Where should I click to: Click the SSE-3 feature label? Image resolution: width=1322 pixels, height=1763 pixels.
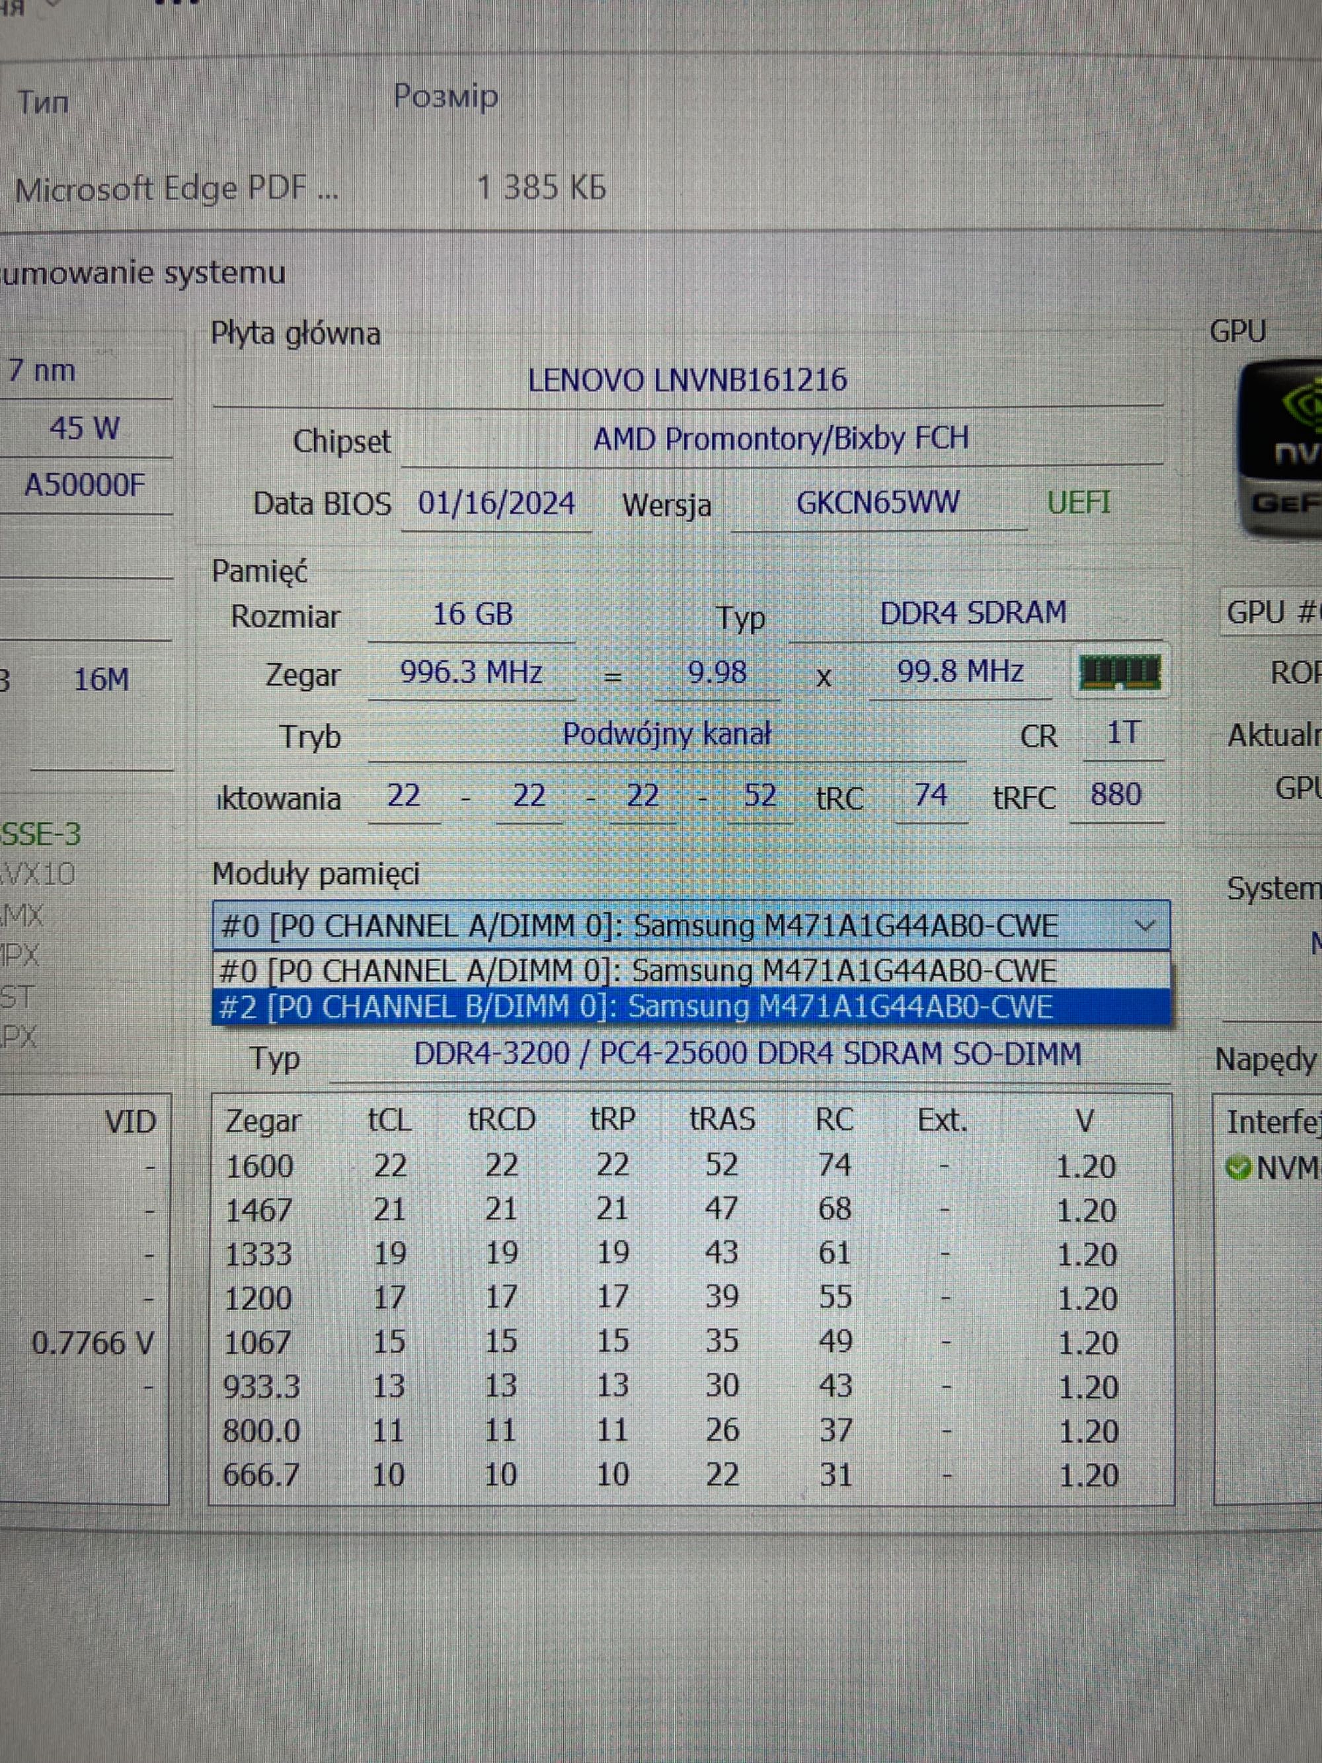(42, 834)
